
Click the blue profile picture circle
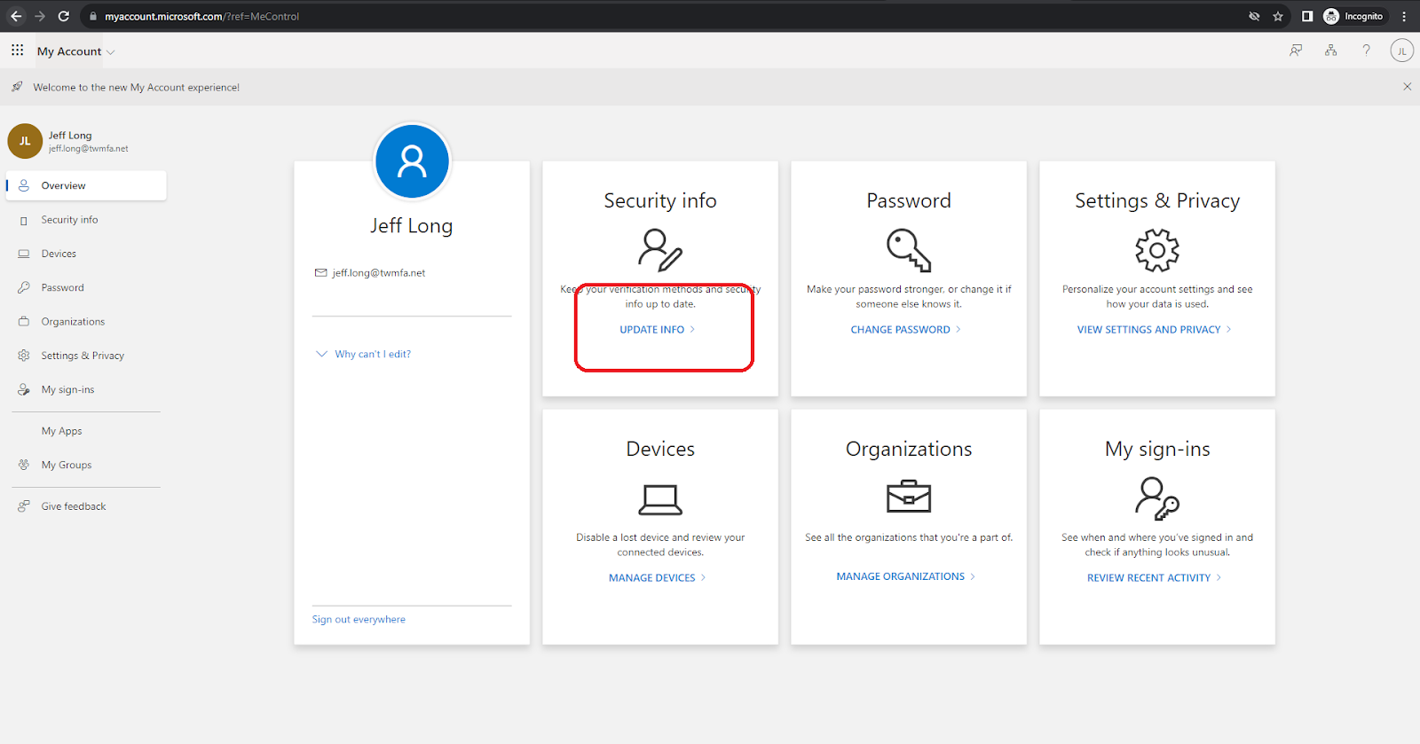(412, 161)
